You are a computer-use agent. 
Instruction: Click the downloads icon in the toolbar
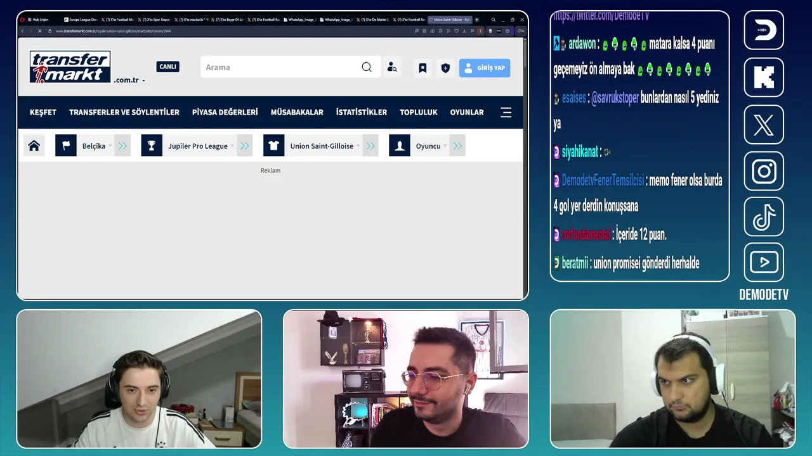click(x=464, y=30)
